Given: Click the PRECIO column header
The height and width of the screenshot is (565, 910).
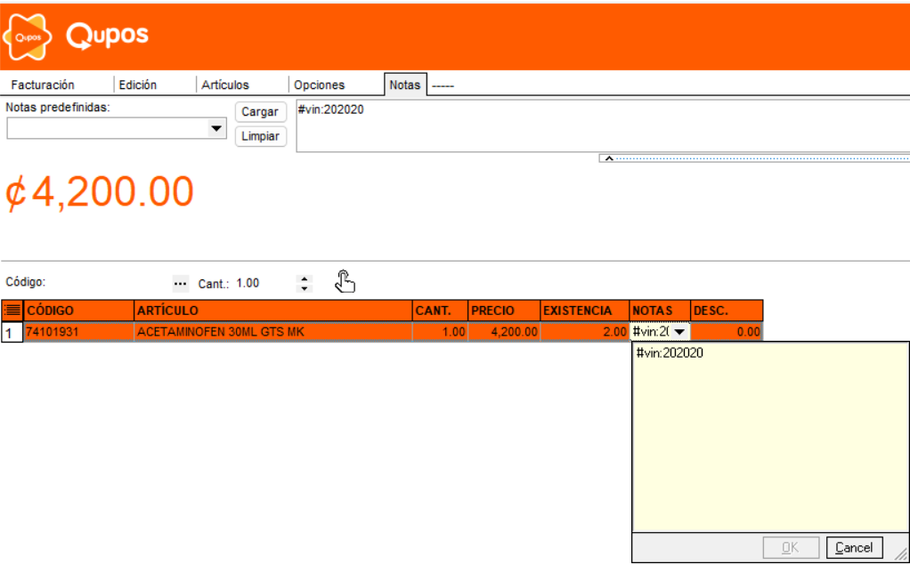Looking at the screenshot, I should (503, 311).
